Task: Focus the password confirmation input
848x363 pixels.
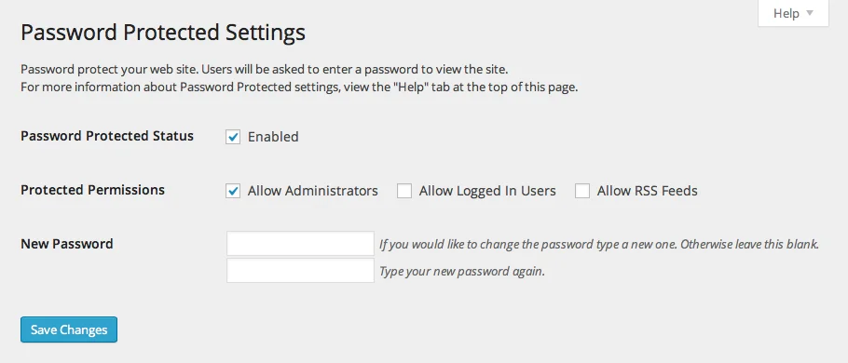Action: (300, 271)
